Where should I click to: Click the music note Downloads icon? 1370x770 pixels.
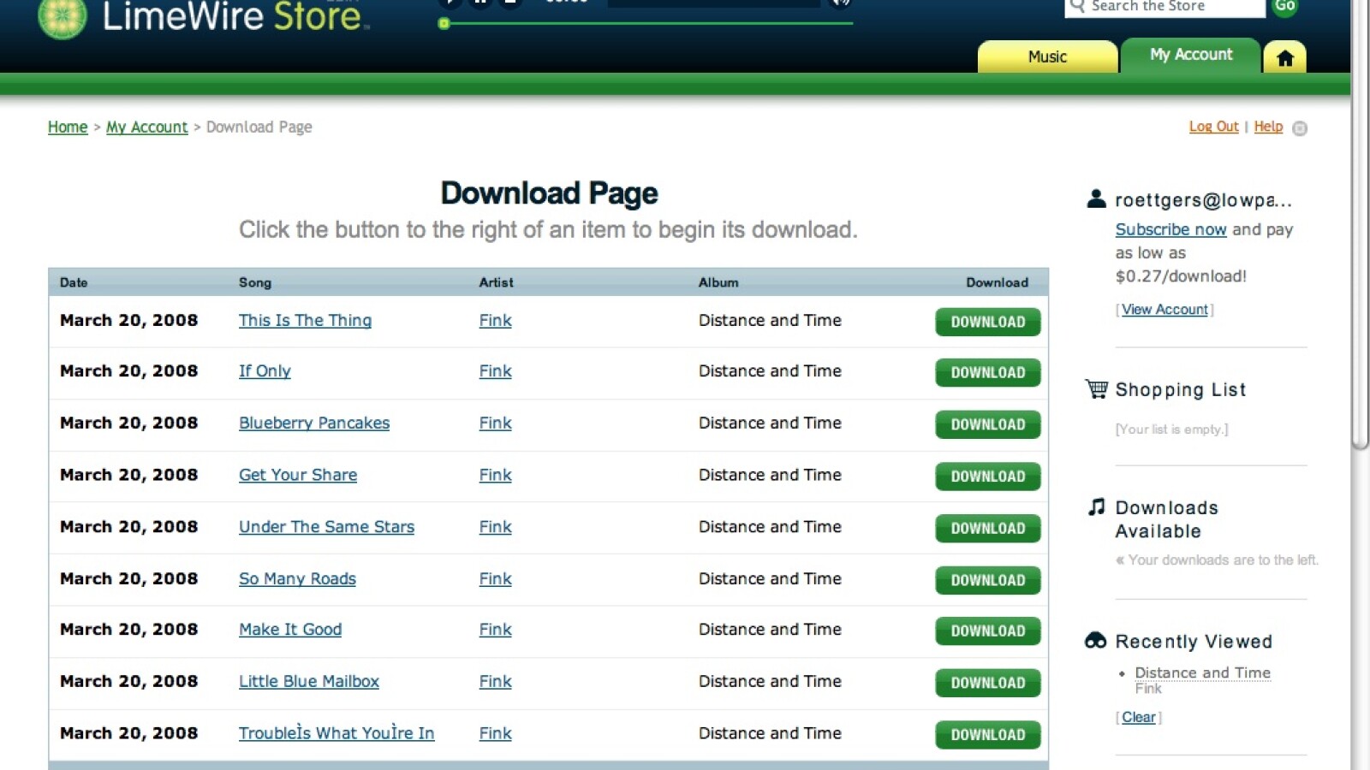click(1096, 507)
